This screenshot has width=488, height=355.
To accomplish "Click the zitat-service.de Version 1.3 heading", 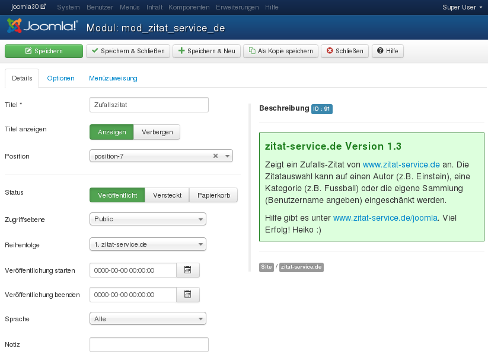I will point(333,146).
